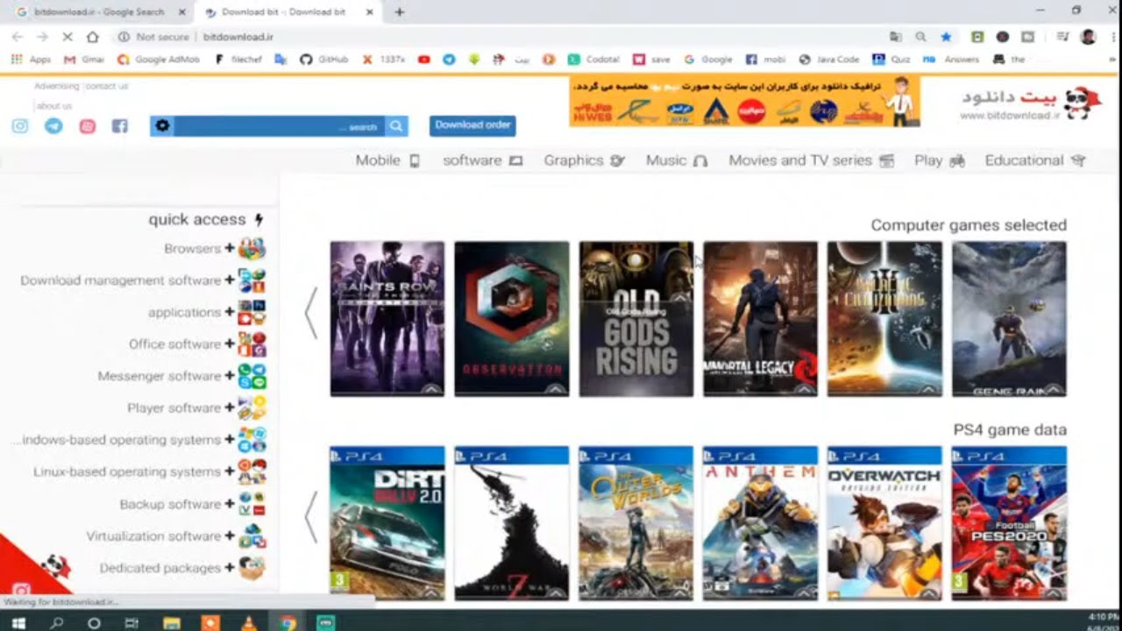Open Gene Rain game cover
The height and width of the screenshot is (631, 1122).
point(1009,319)
